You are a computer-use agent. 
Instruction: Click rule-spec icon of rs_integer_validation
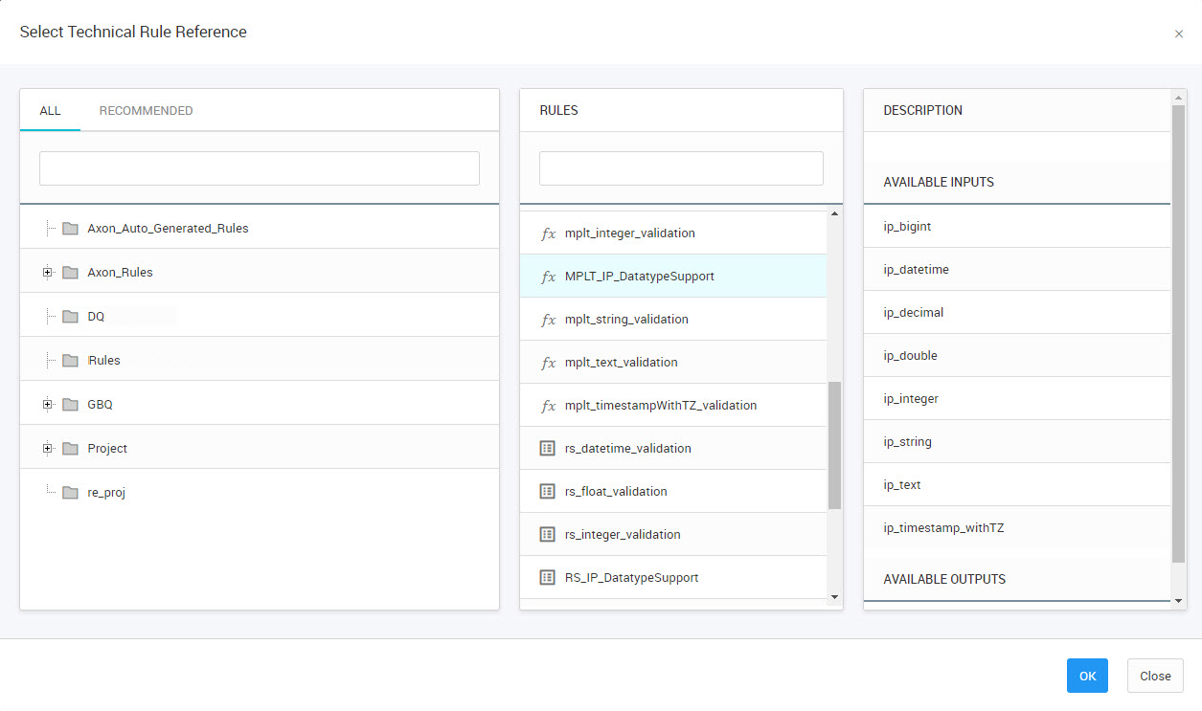[x=548, y=534]
